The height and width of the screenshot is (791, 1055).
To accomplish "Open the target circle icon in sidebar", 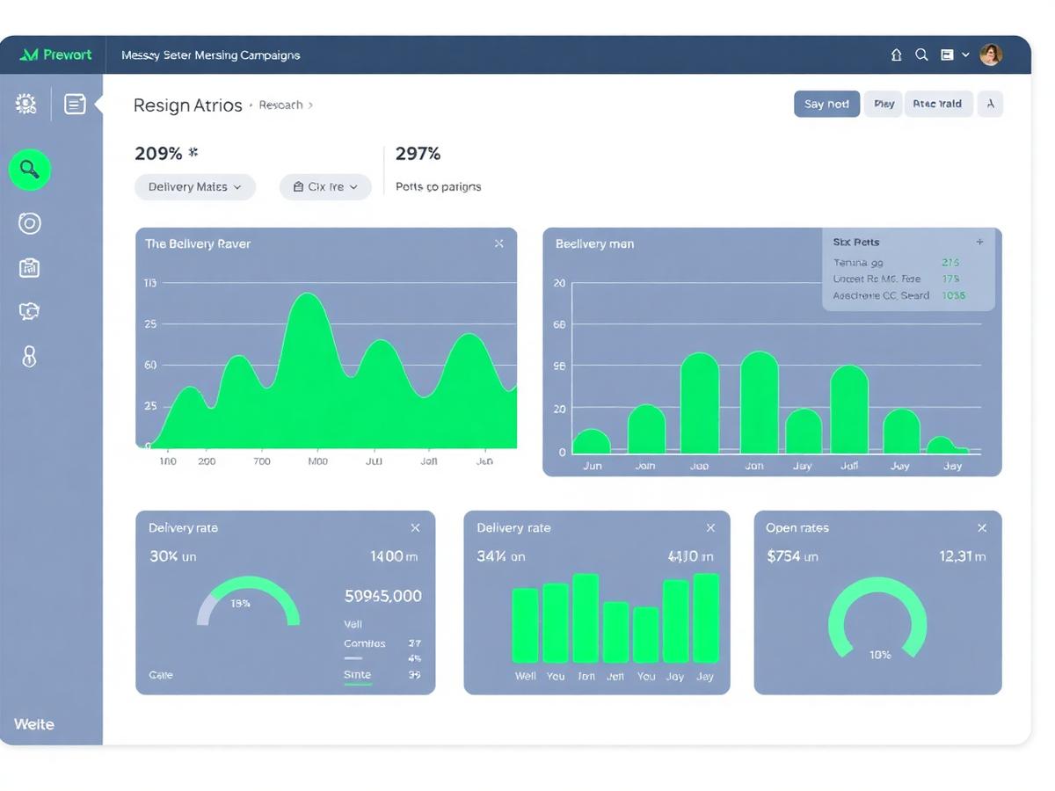I will point(30,223).
